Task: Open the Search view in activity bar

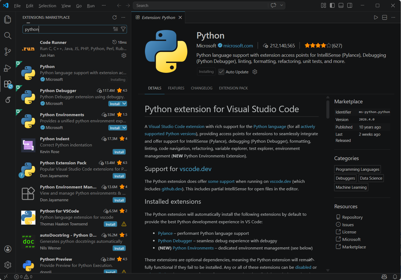Action: point(8,35)
